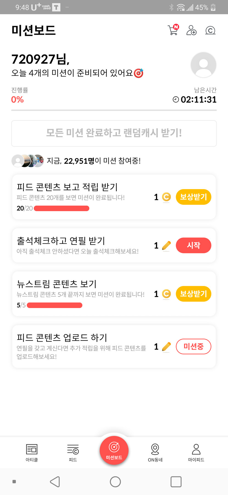Claim reward for 피드 콘텐츠 보고 적립 받기
Screen dimensions: 228x495
tap(193, 197)
